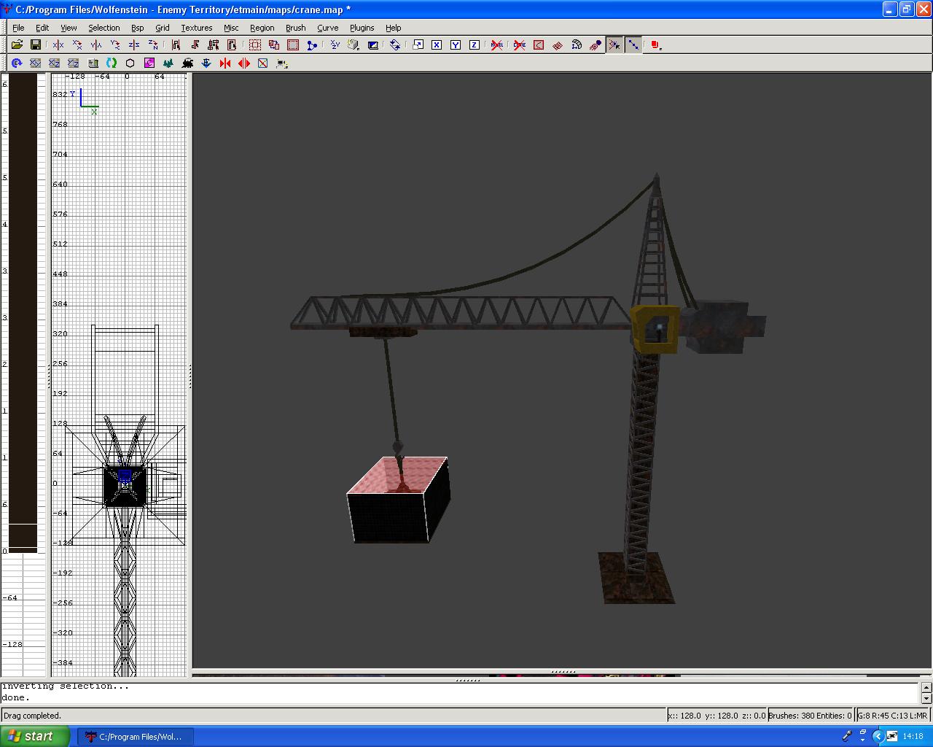Image resolution: width=933 pixels, height=747 pixels.
Task: Click the hexagon icon in lower toolbar
Action: [130, 63]
